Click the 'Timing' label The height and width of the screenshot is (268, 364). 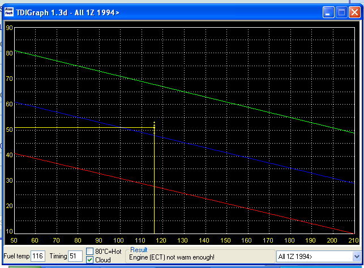(x=58, y=256)
